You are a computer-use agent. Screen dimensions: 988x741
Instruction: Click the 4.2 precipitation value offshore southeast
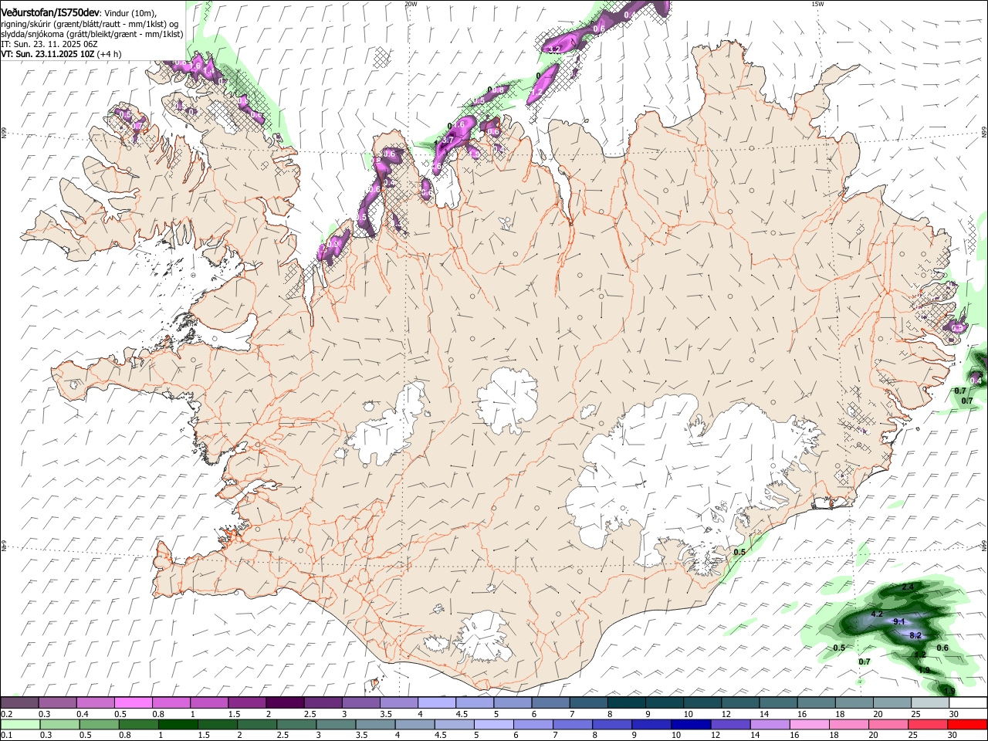[877, 614]
